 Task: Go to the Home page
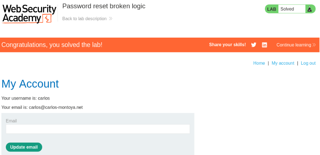(x=259, y=63)
